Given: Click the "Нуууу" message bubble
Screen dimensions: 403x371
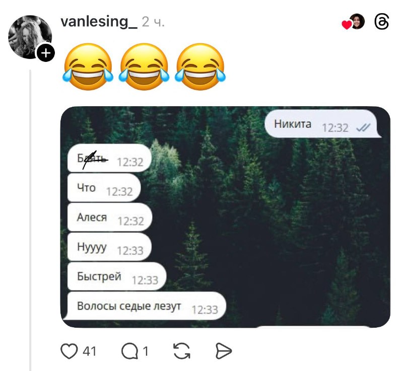Looking at the screenshot, I should pos(109,248).
